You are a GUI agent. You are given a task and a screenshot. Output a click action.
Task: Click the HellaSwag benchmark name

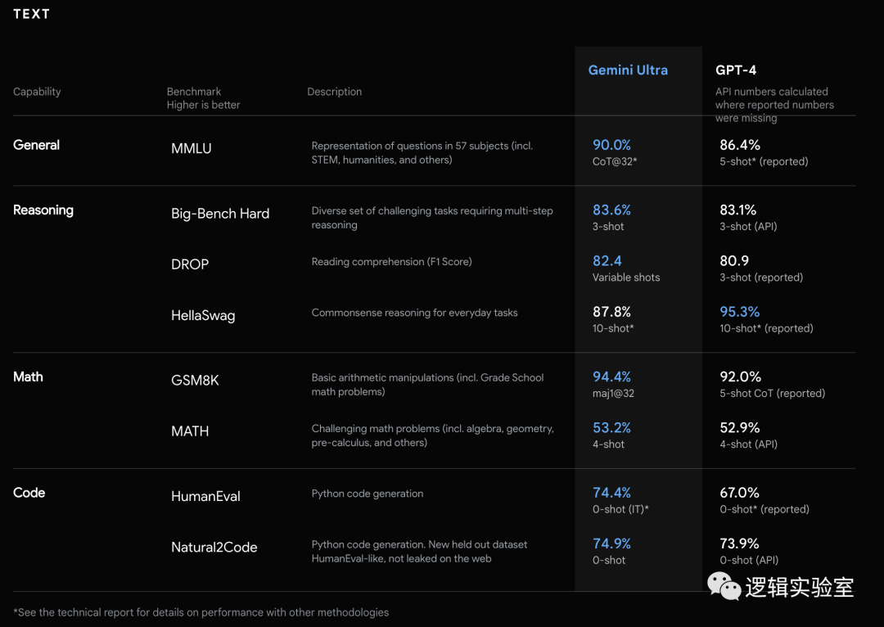(203, 315)
